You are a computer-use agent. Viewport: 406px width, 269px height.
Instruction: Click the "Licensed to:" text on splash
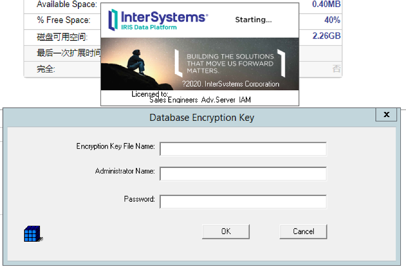pyautogui.click(x=149, y=94)
